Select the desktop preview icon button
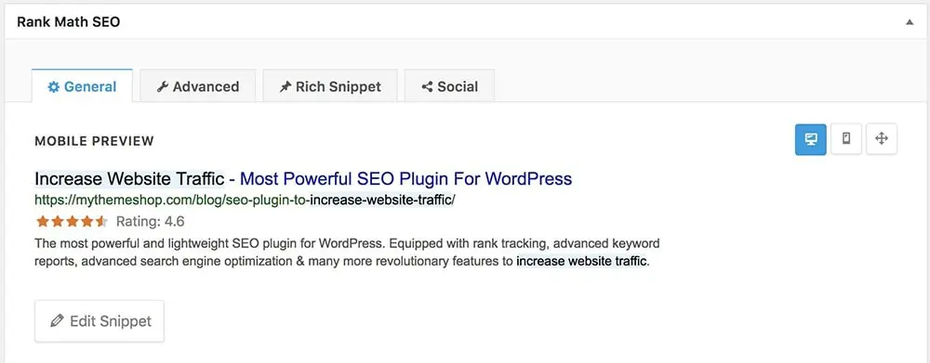This screenshot has width=930, height=363. pos(810,139)
